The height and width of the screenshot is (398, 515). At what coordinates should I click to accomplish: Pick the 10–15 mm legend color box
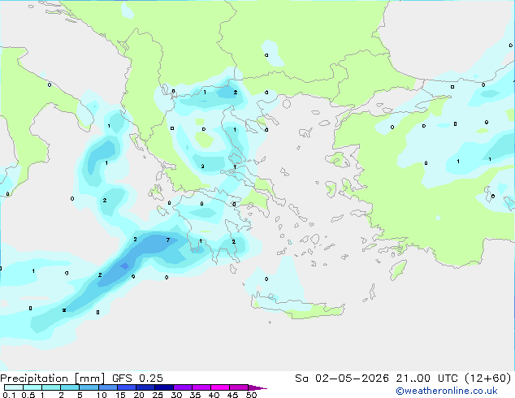click(107, 387)
